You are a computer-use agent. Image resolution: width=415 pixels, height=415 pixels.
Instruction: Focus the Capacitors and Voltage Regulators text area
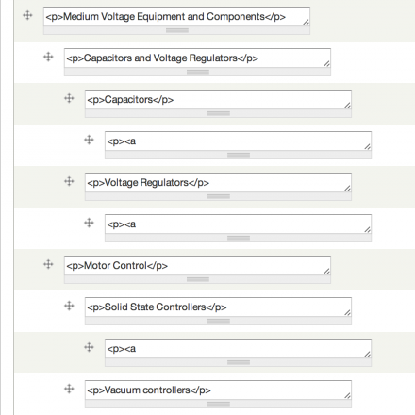click(197, 58)
